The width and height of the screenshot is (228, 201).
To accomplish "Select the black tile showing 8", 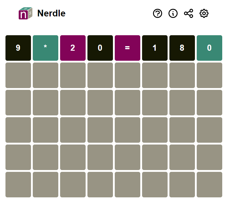I will pyautogui.click(x=182, y=48).
